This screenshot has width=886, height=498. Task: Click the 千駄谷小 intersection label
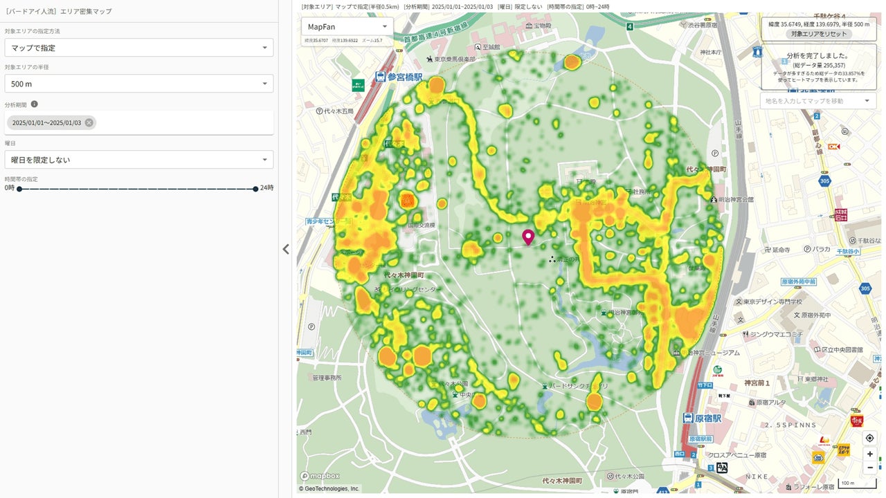848,252
